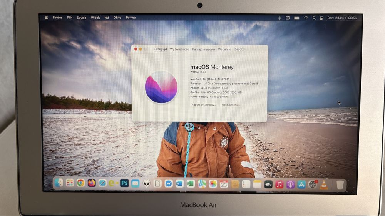Open Podcasts from the Dock
This screenshot has width=385, height=216.
pos(290,185)
